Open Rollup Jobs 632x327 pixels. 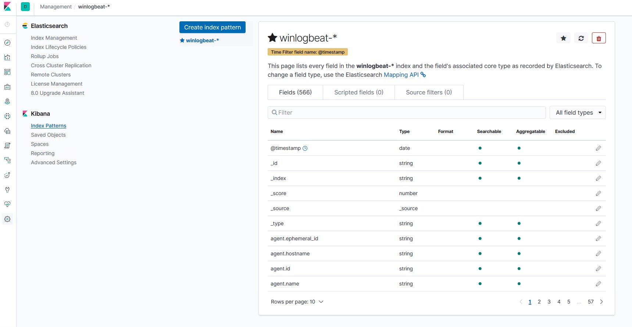(45, 56)
